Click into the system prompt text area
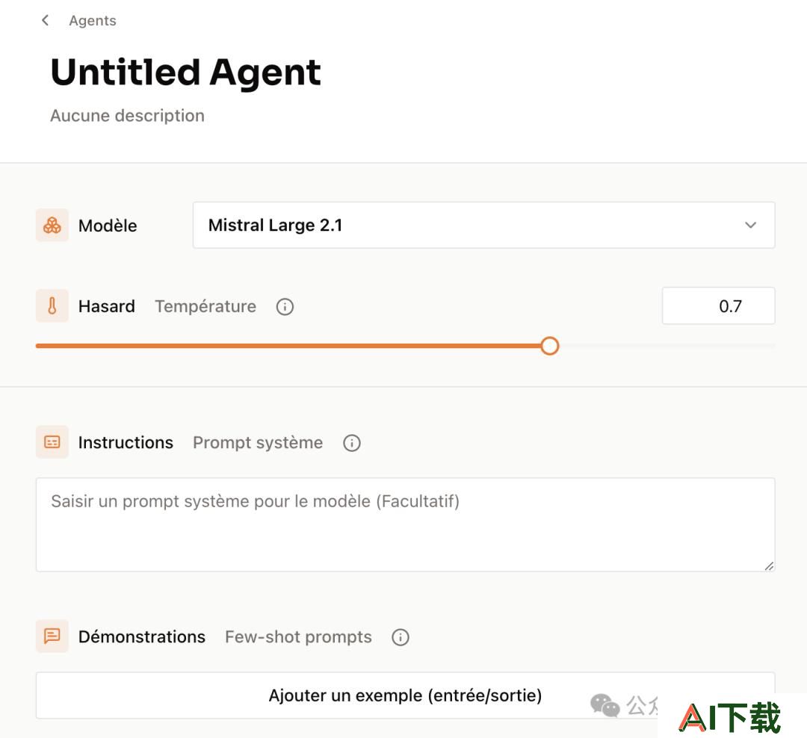Image resolution: width=807 pixels, height=738 pixels. (x=406, y=525)
